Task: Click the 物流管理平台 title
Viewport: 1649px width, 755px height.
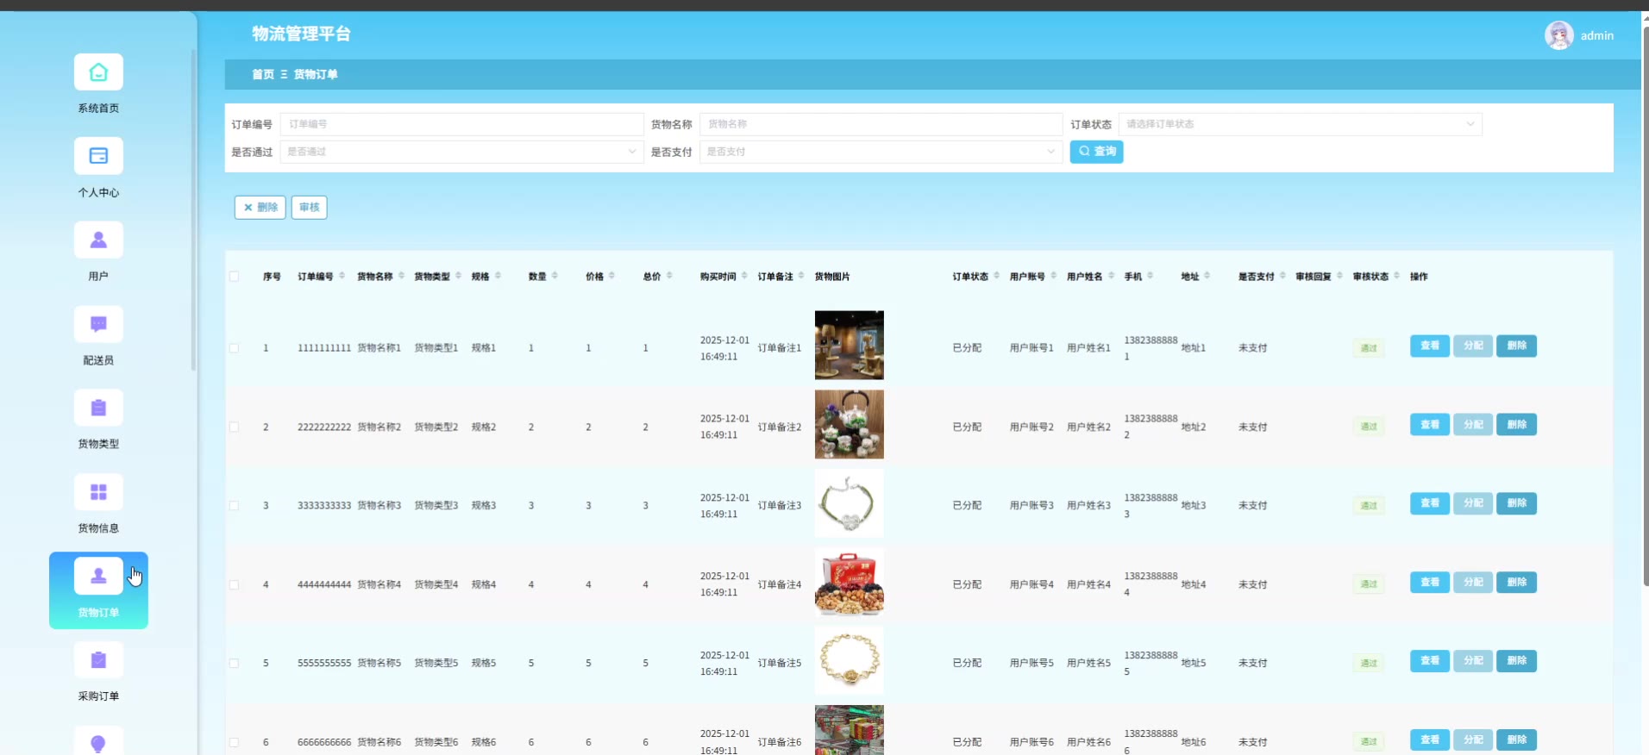Action: [301, 34]
